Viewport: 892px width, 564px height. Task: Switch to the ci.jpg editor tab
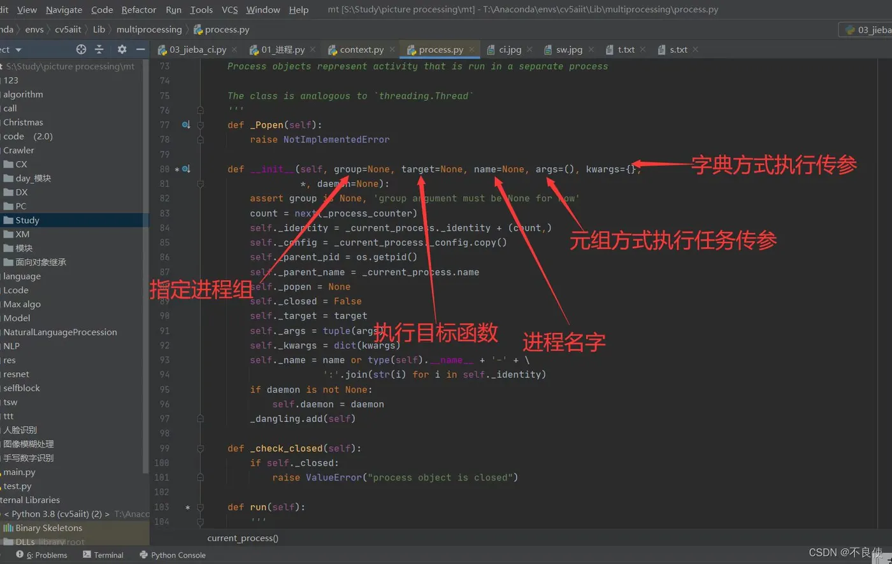click(510, 50)
